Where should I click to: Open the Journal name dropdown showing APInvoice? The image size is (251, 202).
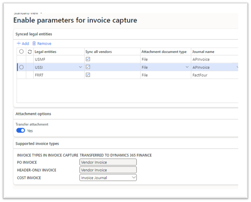point(237,67)
